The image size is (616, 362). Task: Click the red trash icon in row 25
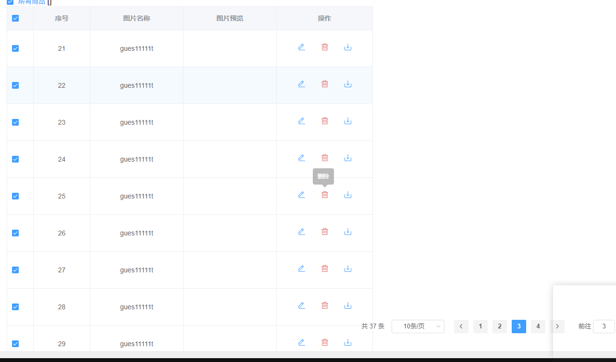tap(325, 195)
